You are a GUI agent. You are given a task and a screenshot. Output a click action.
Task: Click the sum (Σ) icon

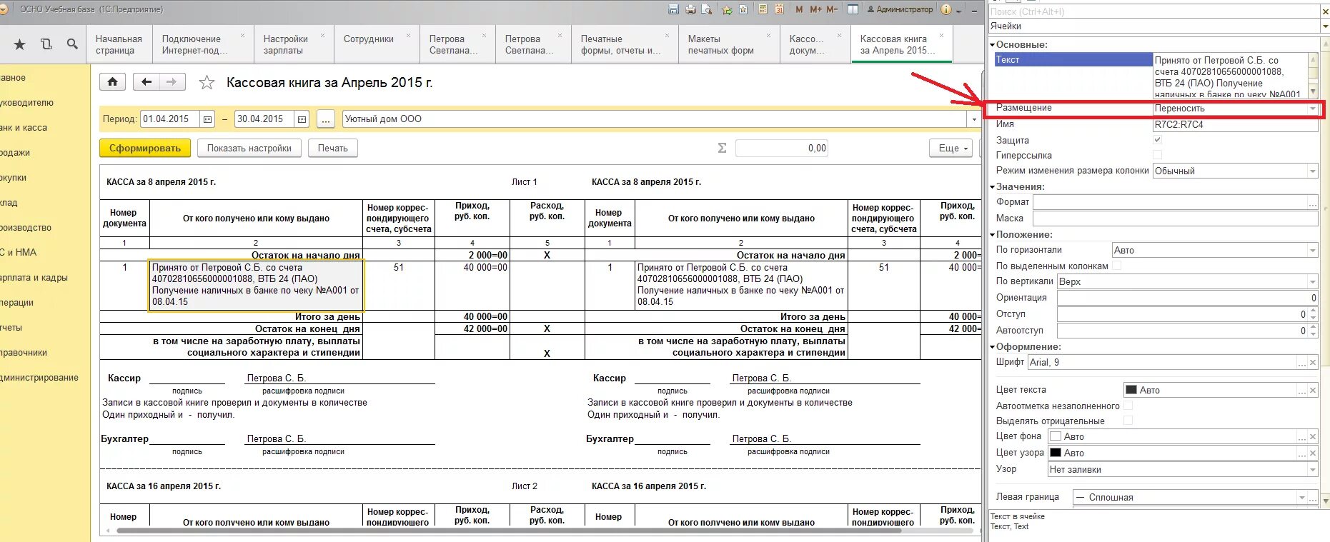tap(722, 148)
